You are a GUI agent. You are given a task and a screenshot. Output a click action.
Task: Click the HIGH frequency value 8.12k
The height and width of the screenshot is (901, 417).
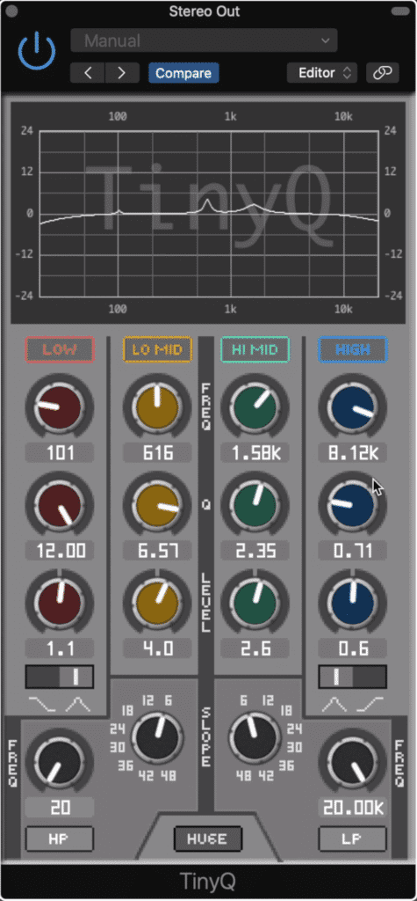coord(353,453)
